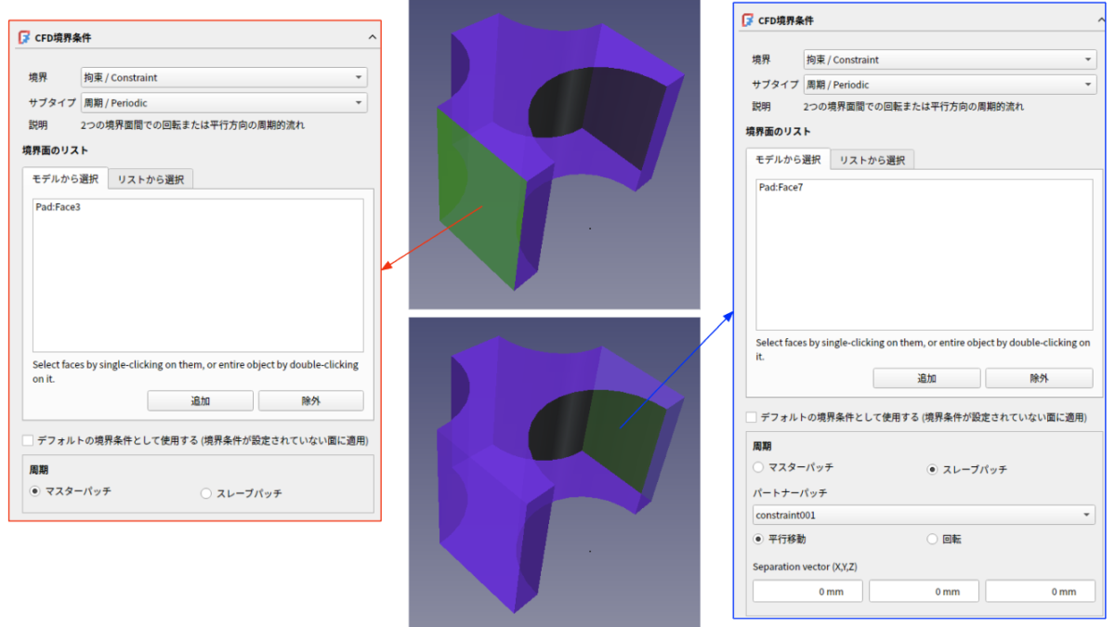Select マスターパッチ radio in right panel

click(x=759, y=468)
